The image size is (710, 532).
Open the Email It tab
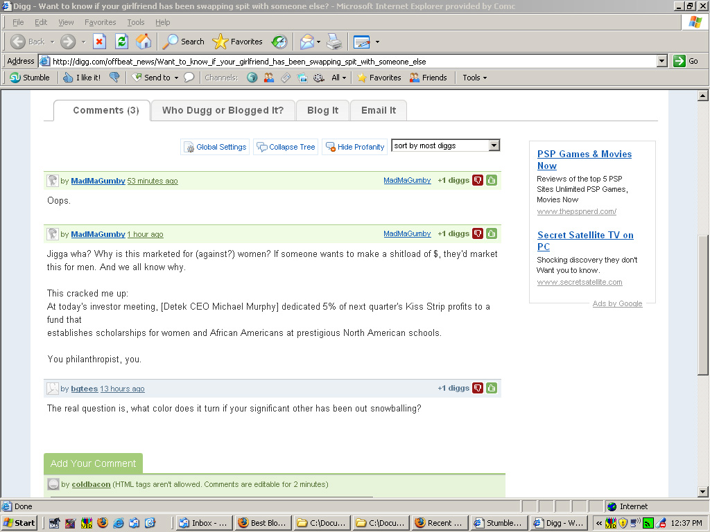click(x=379, y=110)
